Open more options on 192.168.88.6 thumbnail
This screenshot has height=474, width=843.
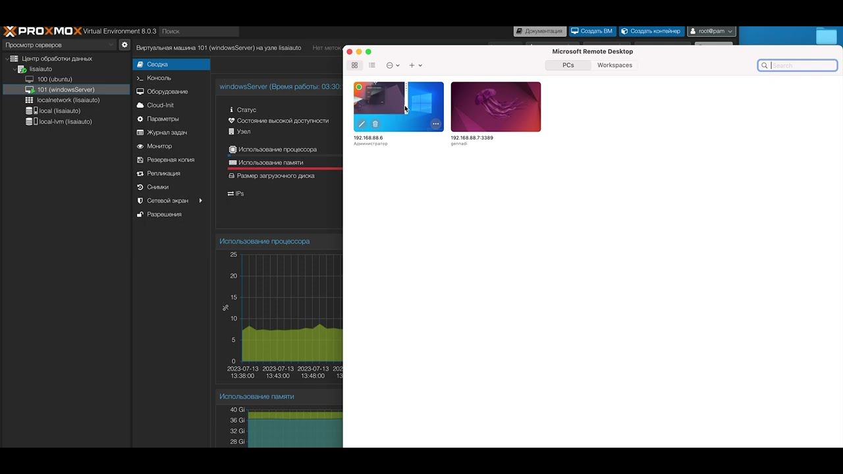pyautogui.click(x=435, y=124)
